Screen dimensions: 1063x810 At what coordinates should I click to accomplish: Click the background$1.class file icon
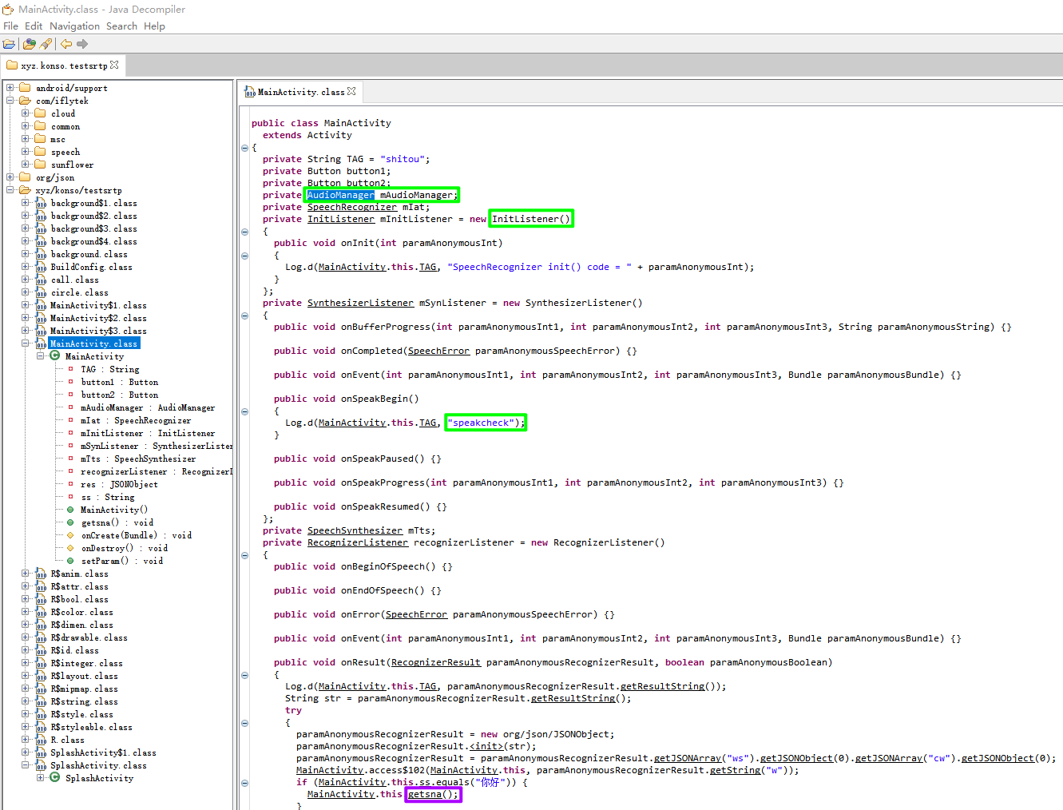click(x=40, y=203)
